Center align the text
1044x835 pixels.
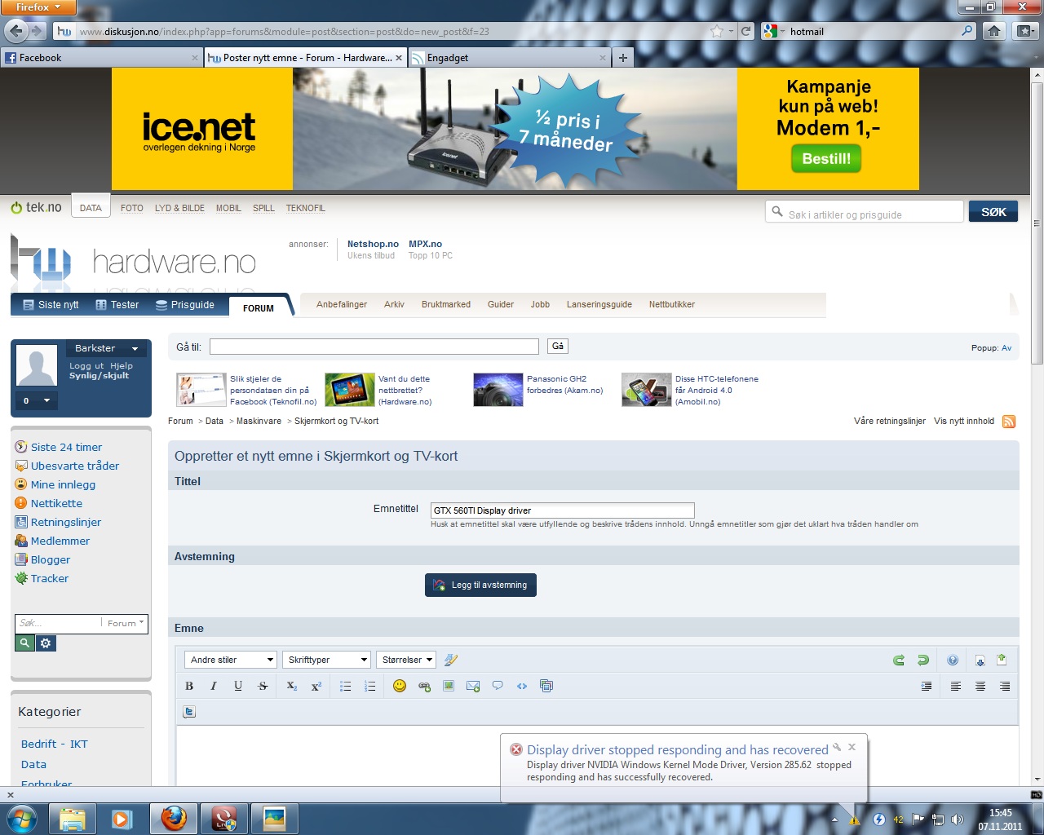tap(980, 686)
